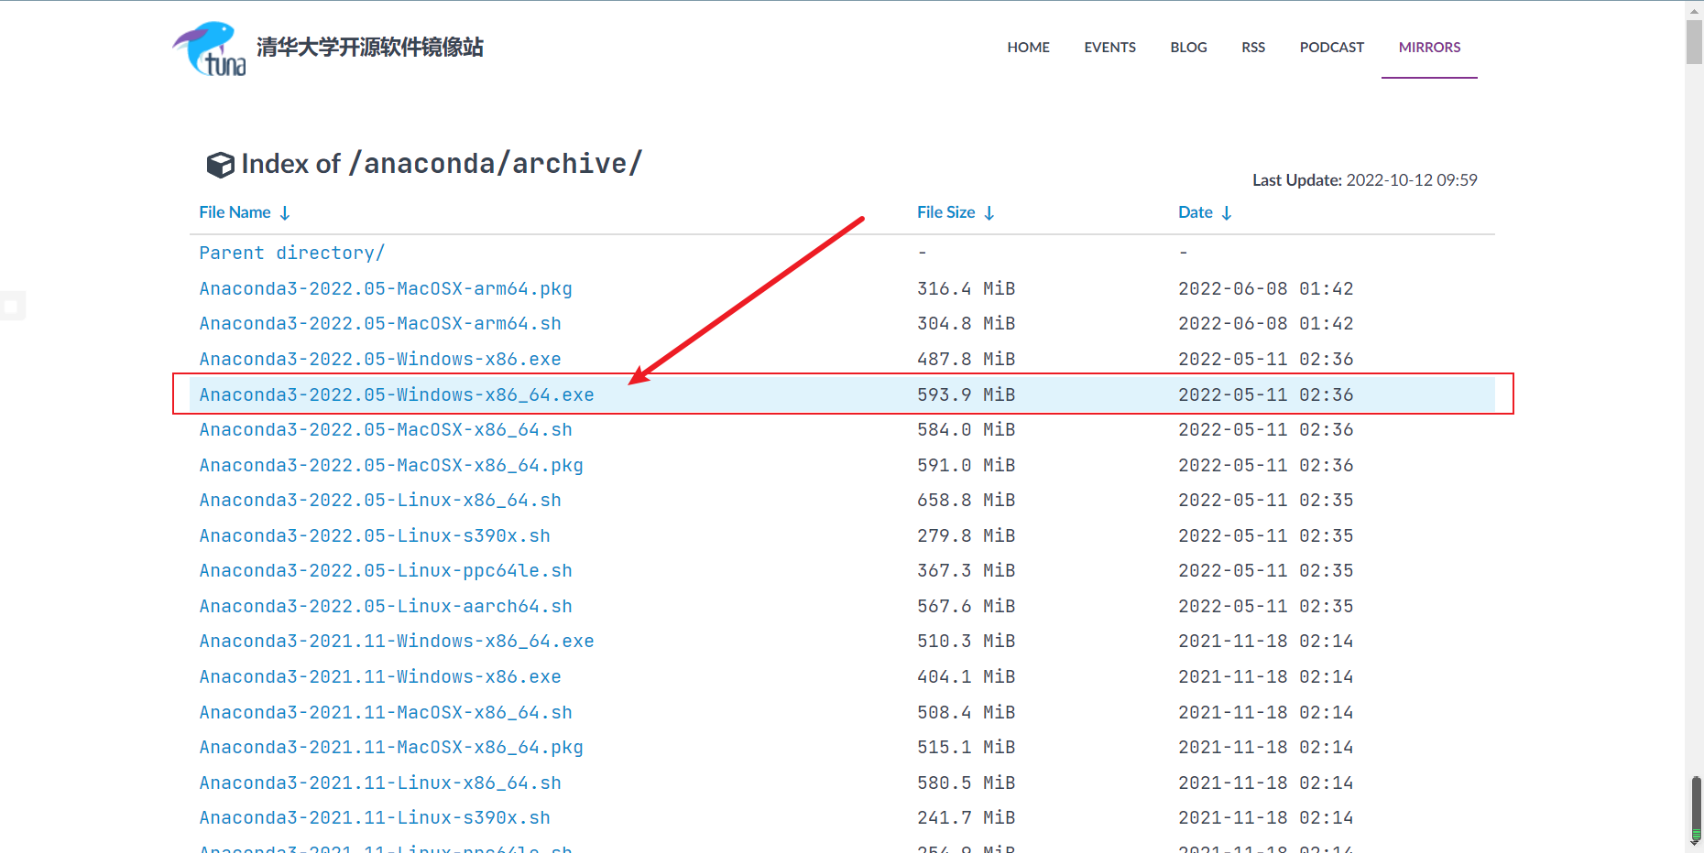Sort by File Name arrow icon
Viewport: 1704px width, 853px height.
pyautogui.click(x=285, y=213)
